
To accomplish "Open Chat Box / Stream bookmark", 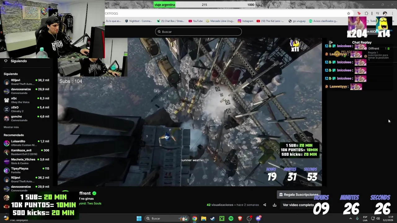I will 171,21.
